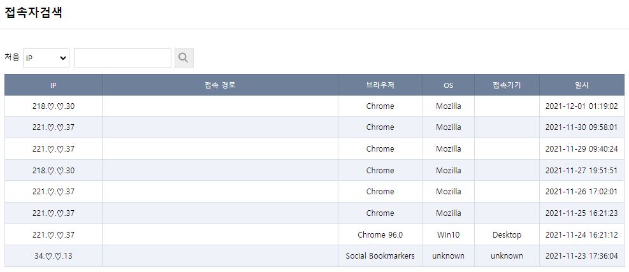Click unknown in the OS column
The image size is (629, 272).
(x=448, y=255)
